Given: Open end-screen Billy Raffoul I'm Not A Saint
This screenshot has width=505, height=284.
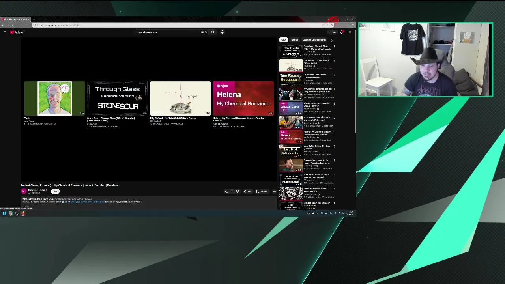Looking at the screenshot, I should (x=180, y=98).
